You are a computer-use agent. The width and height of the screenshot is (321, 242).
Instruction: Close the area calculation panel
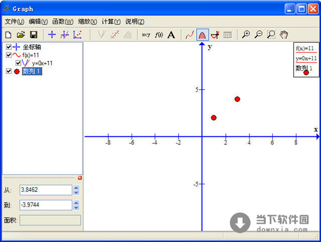(80, 178)
